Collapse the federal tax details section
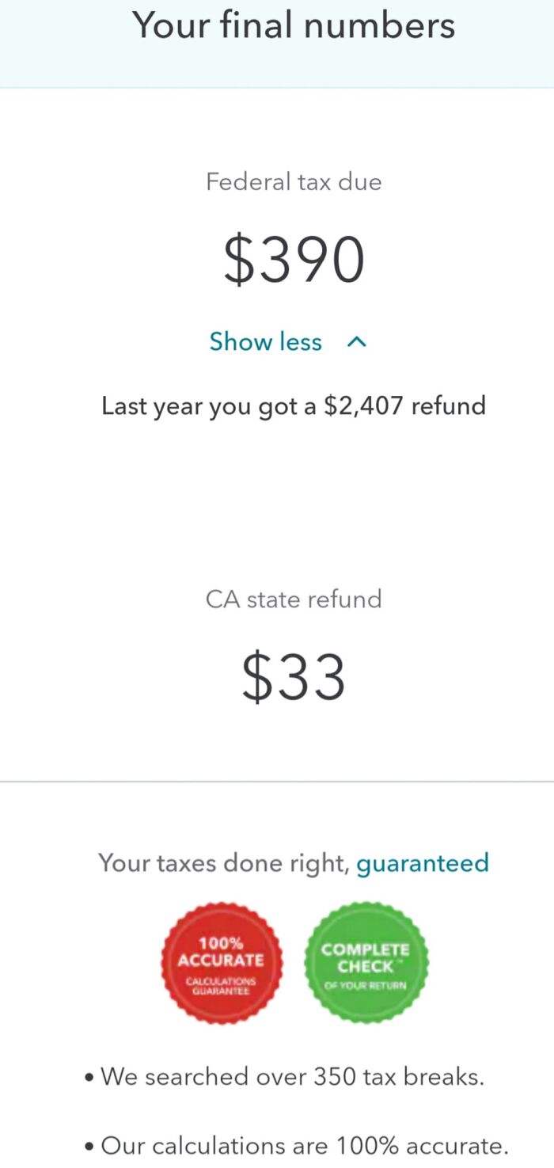Screen dimensions: 554x1168 [x=288, y=341]
